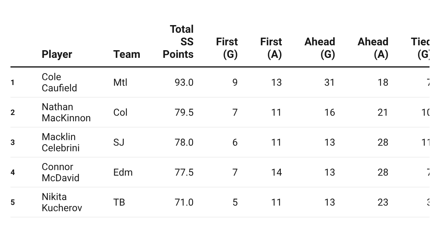
Task: Click Macklin Celebrini's name cell
Action: coord(60,143)
